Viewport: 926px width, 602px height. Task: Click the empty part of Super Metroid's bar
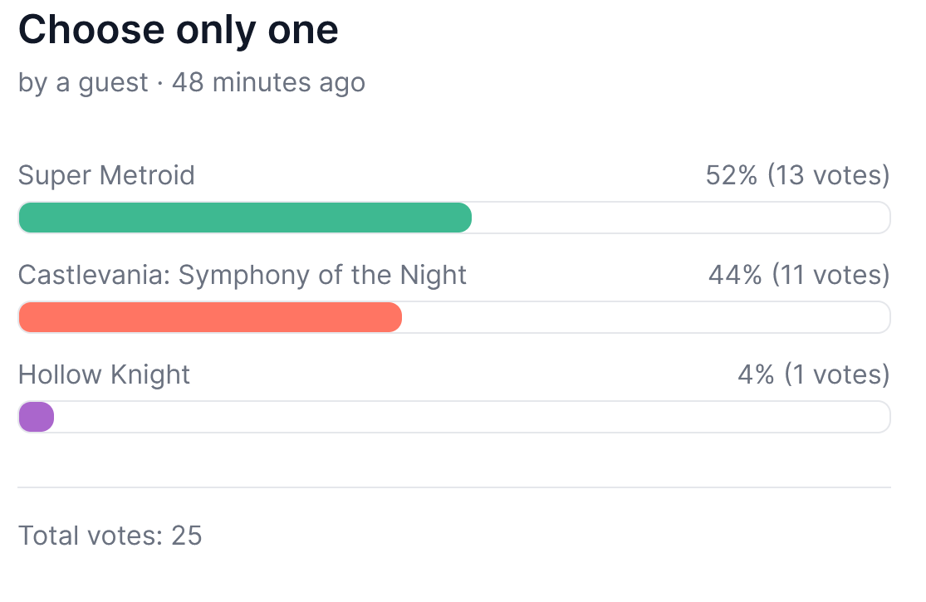tap(681, 218)
